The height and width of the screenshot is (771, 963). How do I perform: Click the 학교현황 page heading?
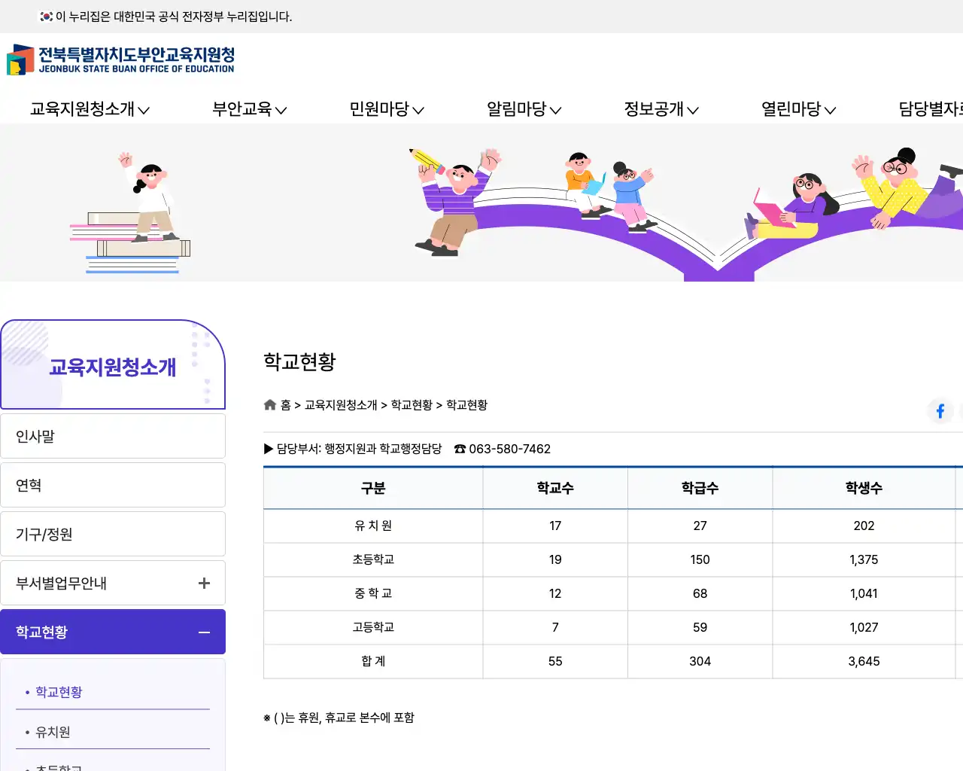click(299, 361)
